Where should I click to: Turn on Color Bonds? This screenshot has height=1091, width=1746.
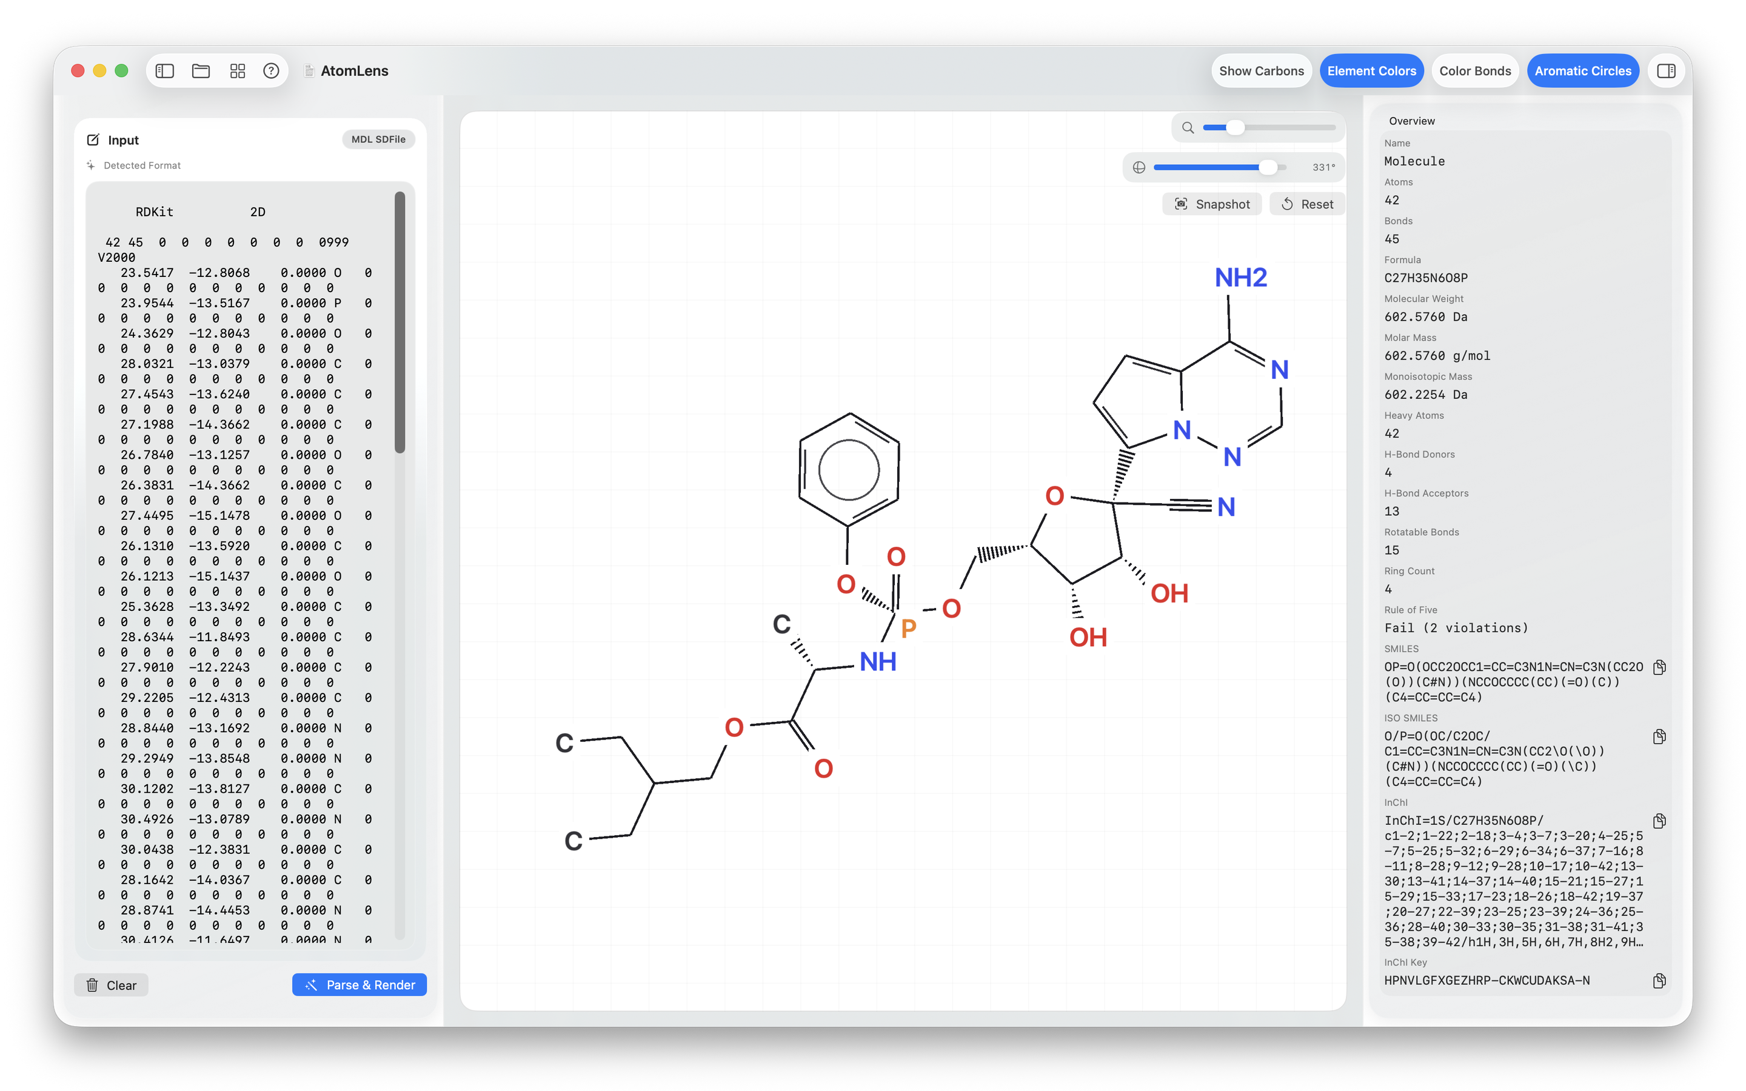point(1475,71)
